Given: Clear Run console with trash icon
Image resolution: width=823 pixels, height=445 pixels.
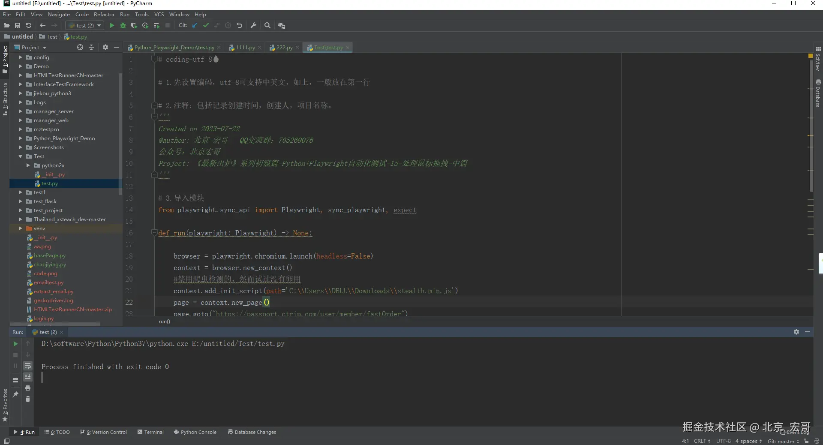Looking at the screenshot, I should point(28,399).
